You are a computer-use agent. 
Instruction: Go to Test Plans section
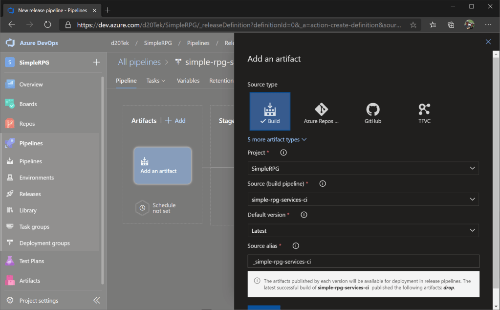[x=31, y=261]
